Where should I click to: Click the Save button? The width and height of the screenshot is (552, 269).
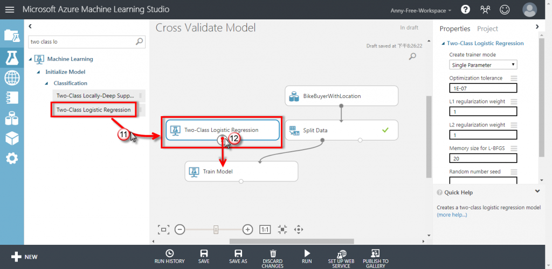tap(204, 257)
